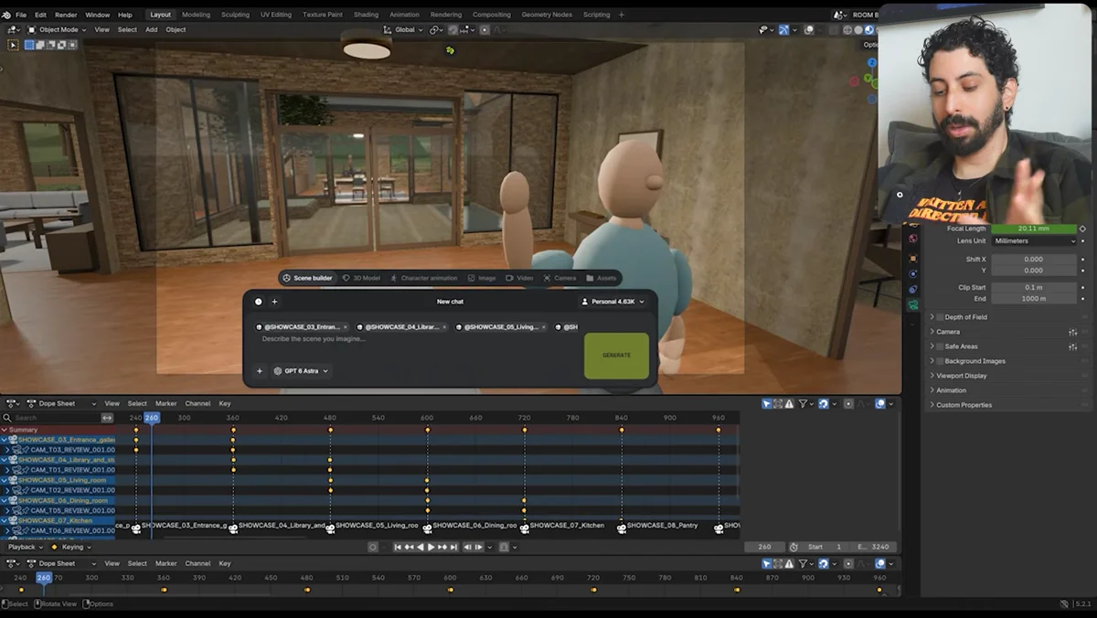The image size is (1097, 618).
Task: Click the current frame field showing 260
Action: [x=764, y=547]
